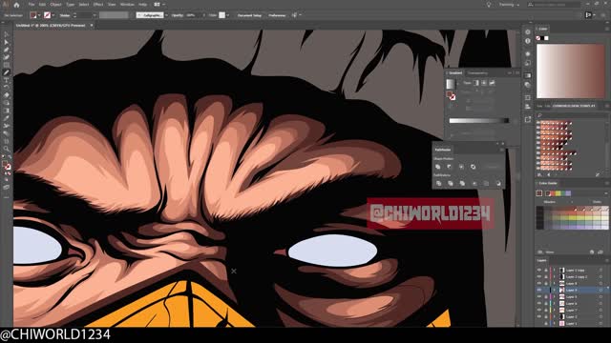The height and width of the screenshot is (343, 611).
Task: Open the Arrange Documents icon
Action: click(157, 5)
